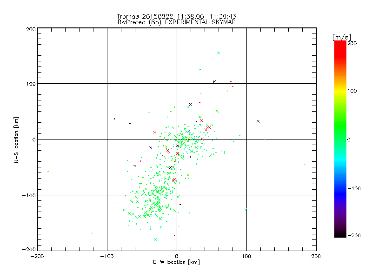Click the '100' tick label on the N-S axis
This screenshot has height=279, width=372.
pos(31,84)
